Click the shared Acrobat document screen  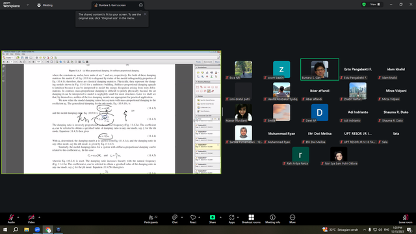coord(111,112)
